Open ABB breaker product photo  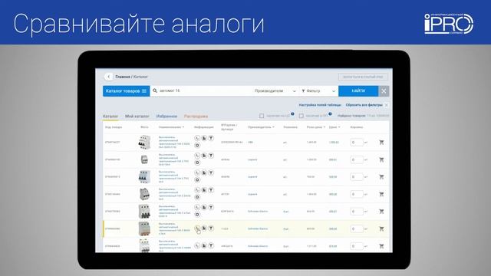[x=144, y=142]
